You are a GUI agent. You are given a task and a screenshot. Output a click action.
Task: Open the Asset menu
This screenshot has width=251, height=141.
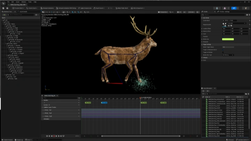pyautogui.click(x=18, y=2)
